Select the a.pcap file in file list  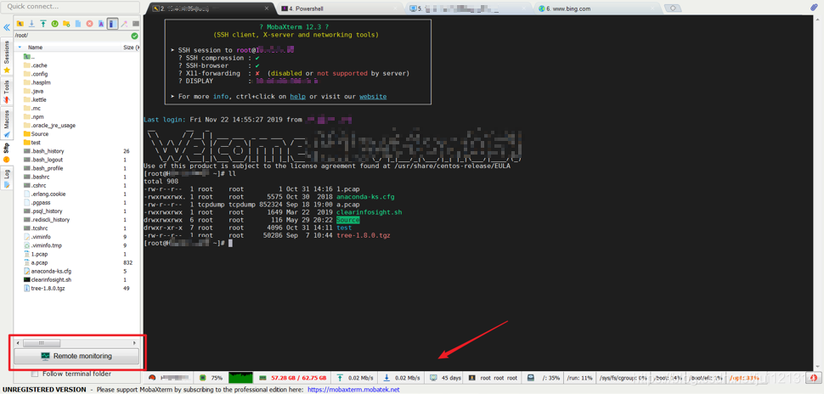pyautogui.click(x=36, y=262)
